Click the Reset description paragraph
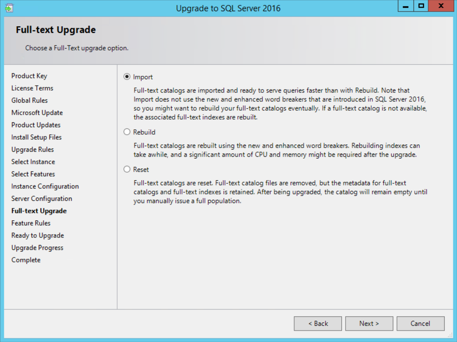The width and height of the screenshot is (457, 342). tap(280, 192)
